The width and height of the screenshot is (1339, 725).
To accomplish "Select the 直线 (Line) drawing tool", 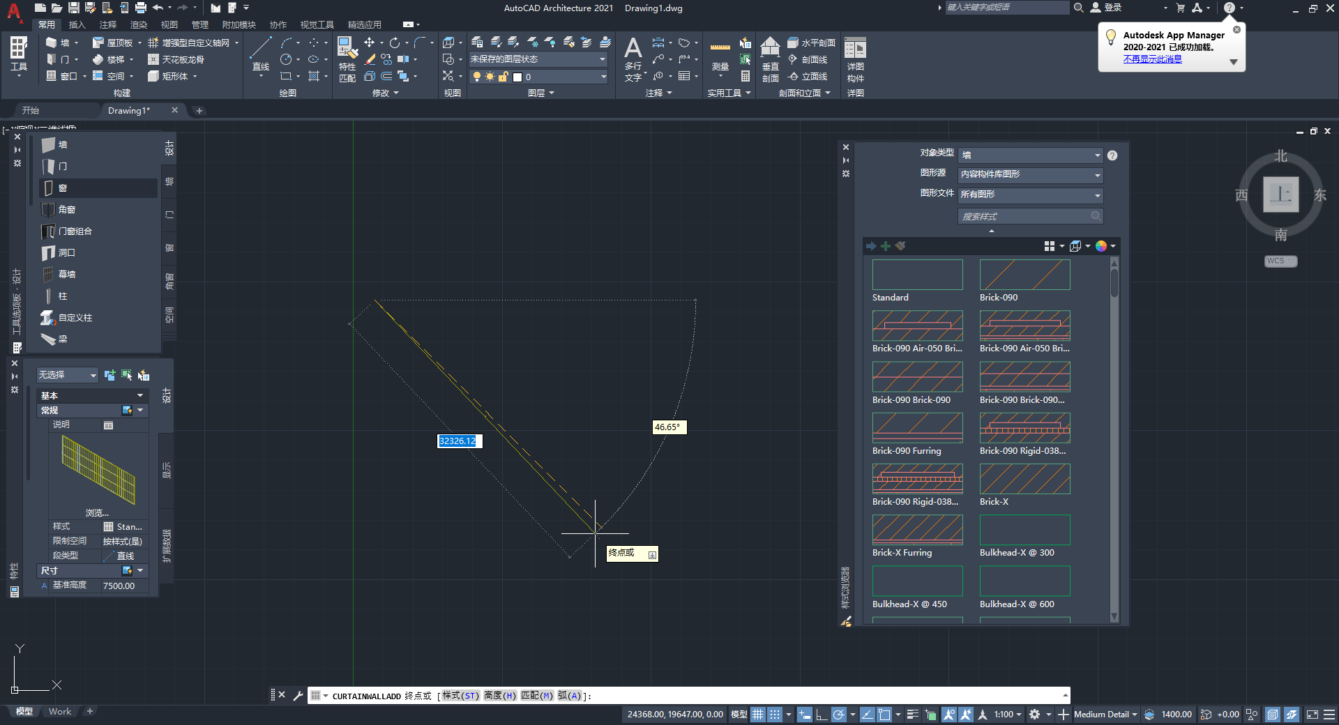I will point(261,54).
